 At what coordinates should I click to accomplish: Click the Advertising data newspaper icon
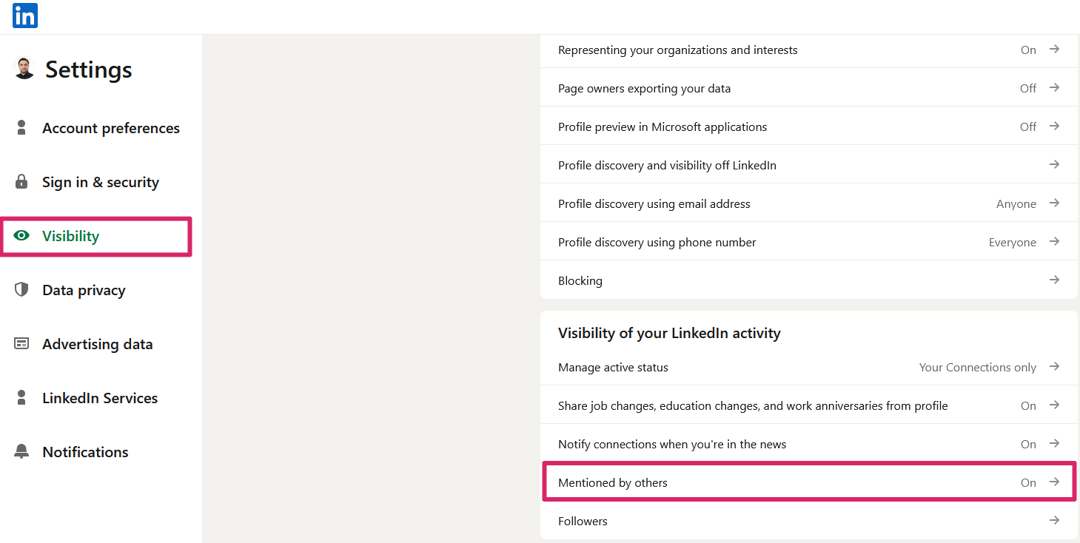(21, 343)
